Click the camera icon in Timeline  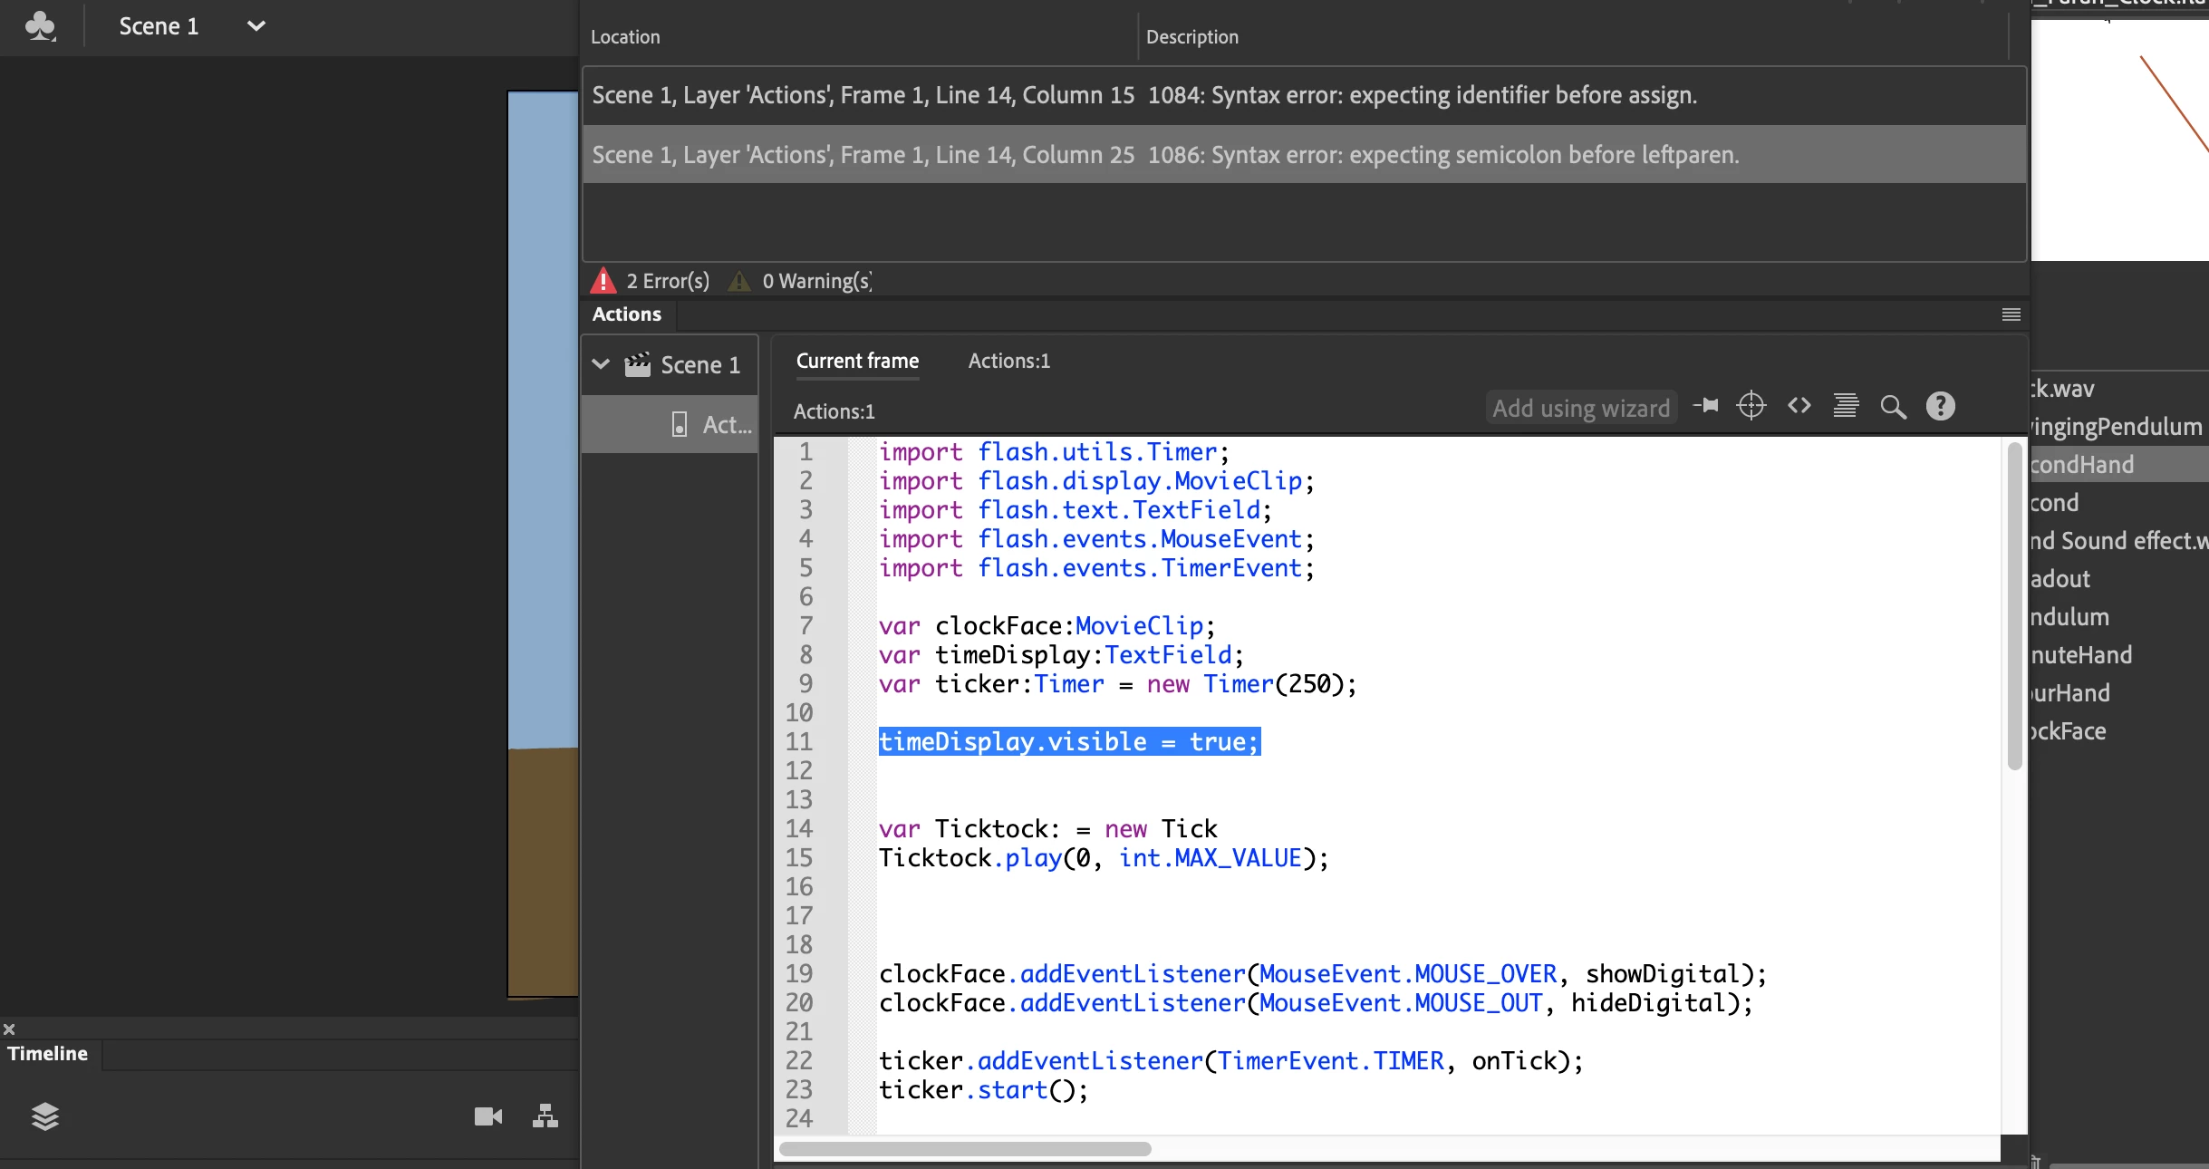[487, 1116]
